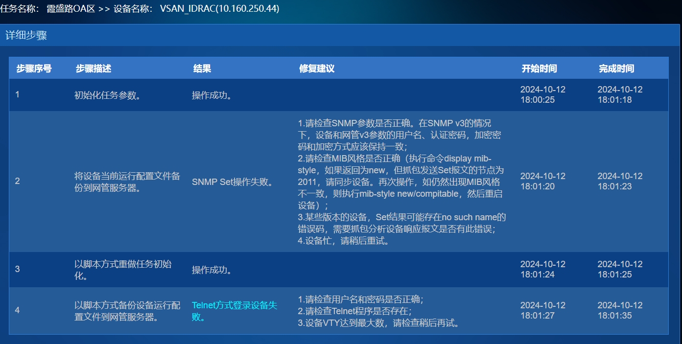
Task: Select 以脚本方式备份设备运行配置文件 description
Action: point(127,311)
